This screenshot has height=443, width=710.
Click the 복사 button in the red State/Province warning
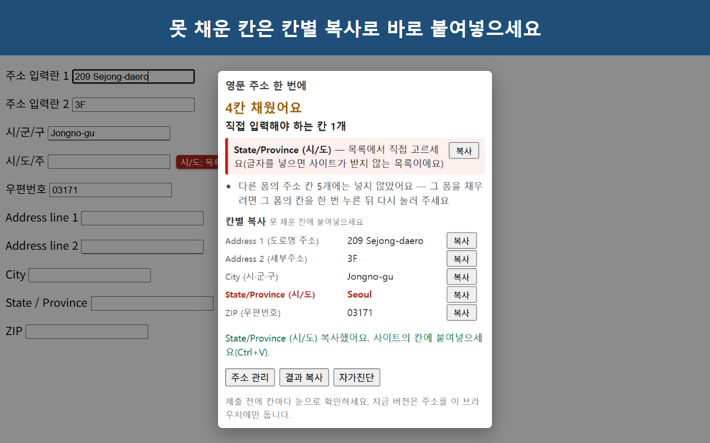(x=464, y=151)
